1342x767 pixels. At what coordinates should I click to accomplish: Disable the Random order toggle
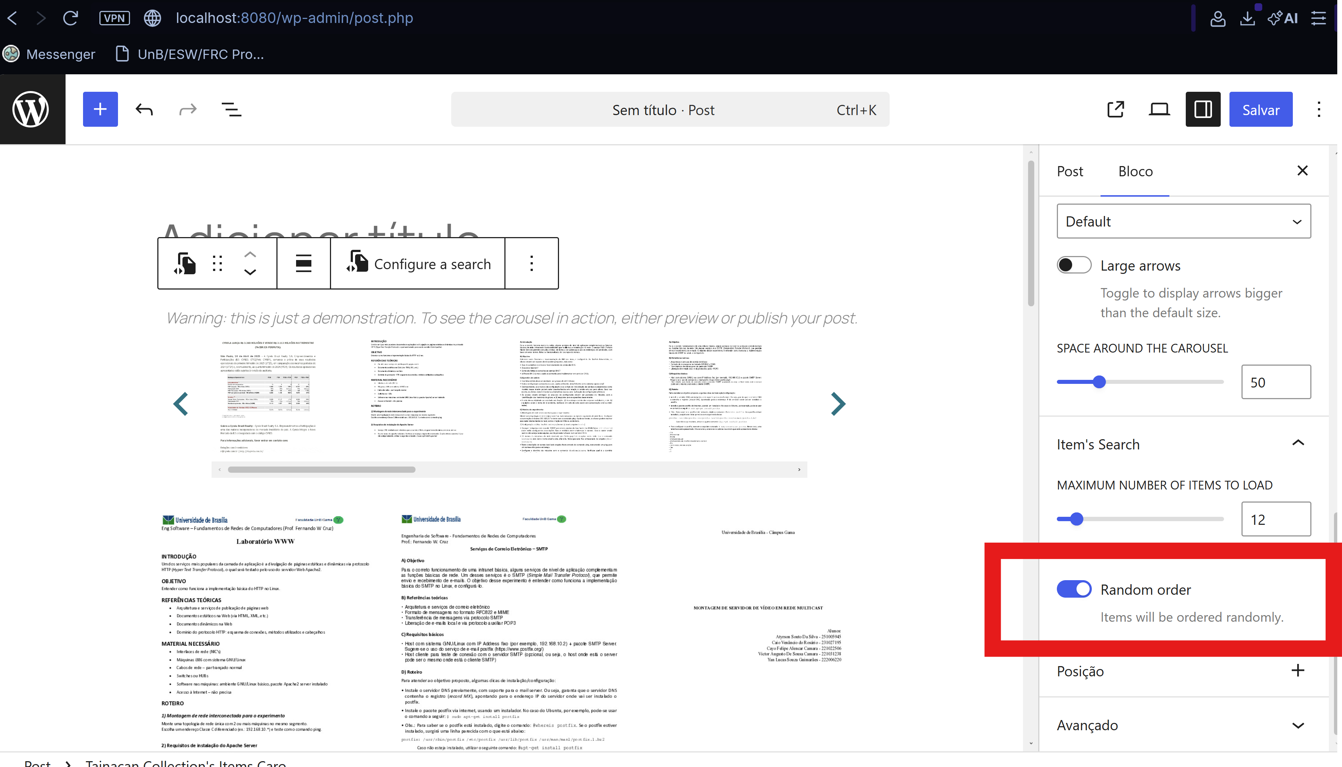[x=1073, y=589]
